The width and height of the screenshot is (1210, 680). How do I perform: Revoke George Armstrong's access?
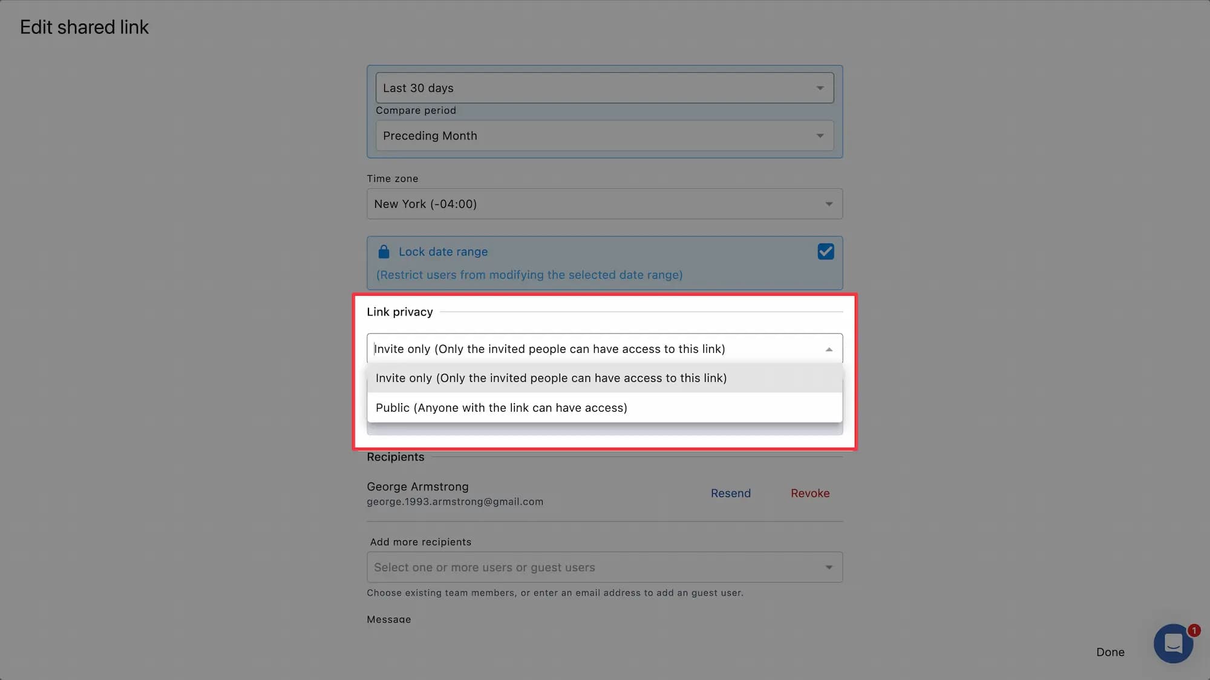click(x=810, y=493)
